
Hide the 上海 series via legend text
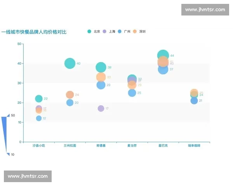[112, 31]
